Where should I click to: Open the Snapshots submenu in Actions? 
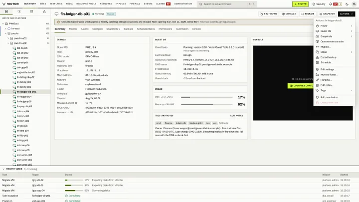point(334,36)
